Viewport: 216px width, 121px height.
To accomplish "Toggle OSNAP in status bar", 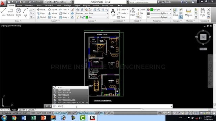I will click(x=64, y=113).
